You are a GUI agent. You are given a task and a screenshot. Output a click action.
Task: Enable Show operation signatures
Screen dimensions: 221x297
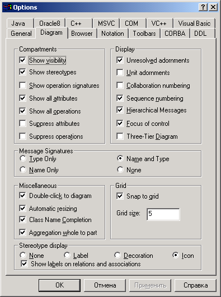(22, 86)
